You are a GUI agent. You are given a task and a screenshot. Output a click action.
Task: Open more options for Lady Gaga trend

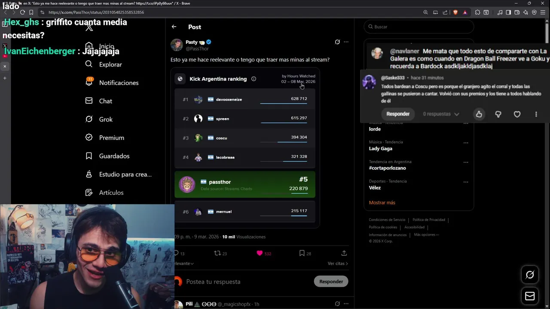tap(466, 142)
